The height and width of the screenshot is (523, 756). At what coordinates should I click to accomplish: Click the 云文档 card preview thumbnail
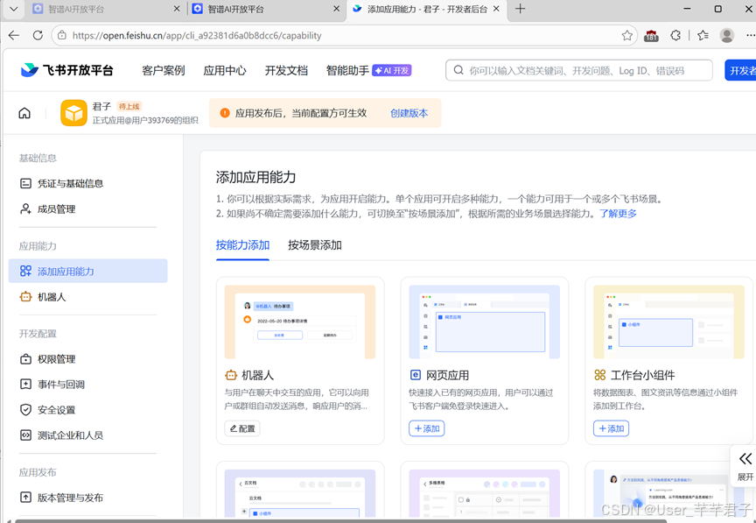pos(300,493)
